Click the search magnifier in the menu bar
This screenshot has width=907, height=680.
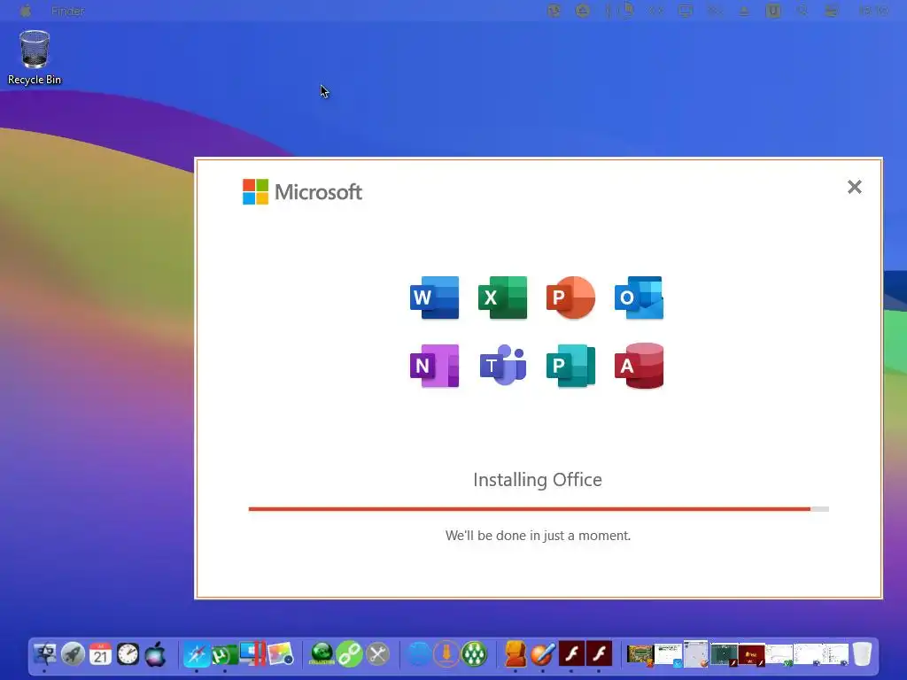point(802,11)
